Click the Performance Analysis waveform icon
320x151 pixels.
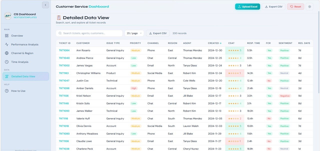pos(6,44)
